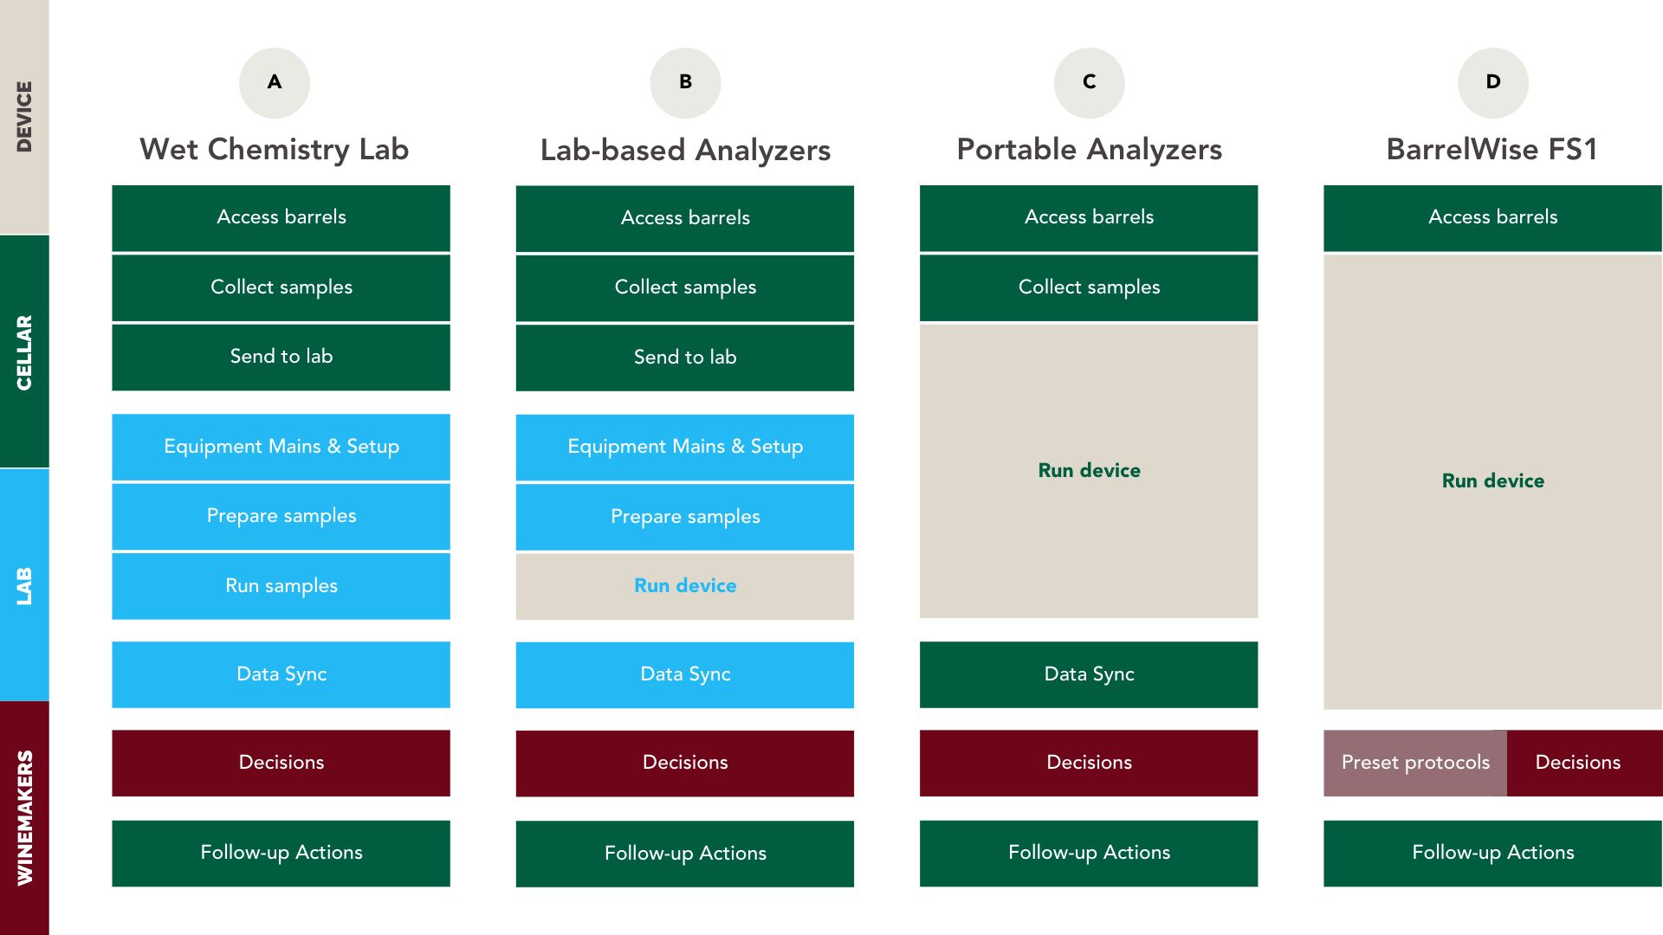The height and width of the screenshot is (935, 1663).
Task: Click Decisions under BarrelWise FS1
Action: click(1577, 763)
